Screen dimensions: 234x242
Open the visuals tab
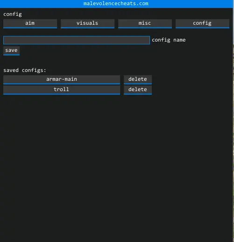[87, 24]
